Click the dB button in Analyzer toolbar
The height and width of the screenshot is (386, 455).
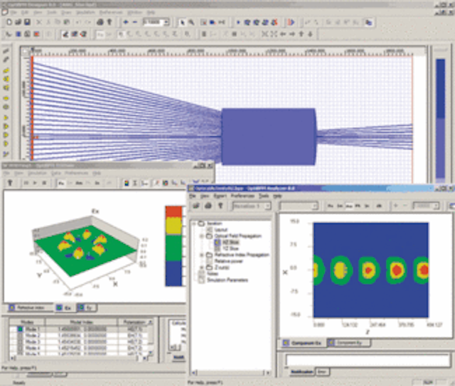point(379,206)
